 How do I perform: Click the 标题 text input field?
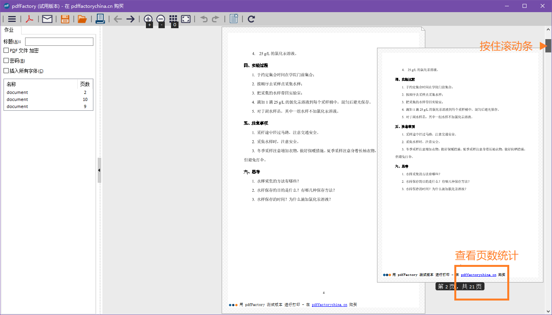coord(59,41)
